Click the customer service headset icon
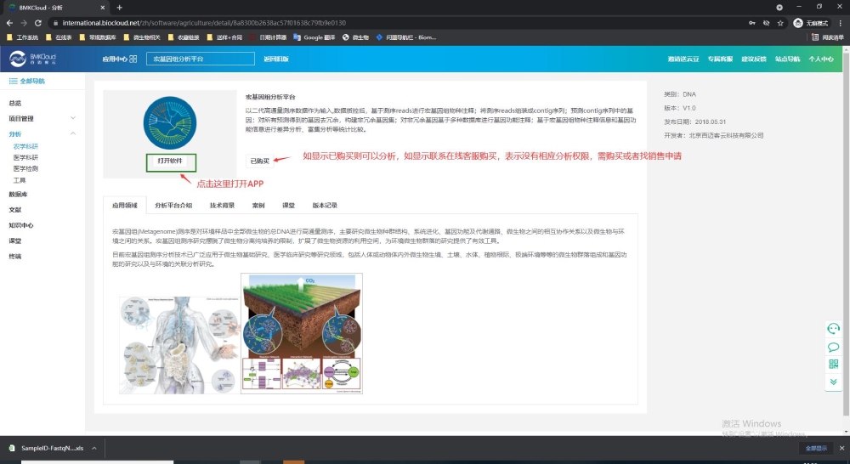This screenshot has height=464, width=850. [x=833, y=329]
